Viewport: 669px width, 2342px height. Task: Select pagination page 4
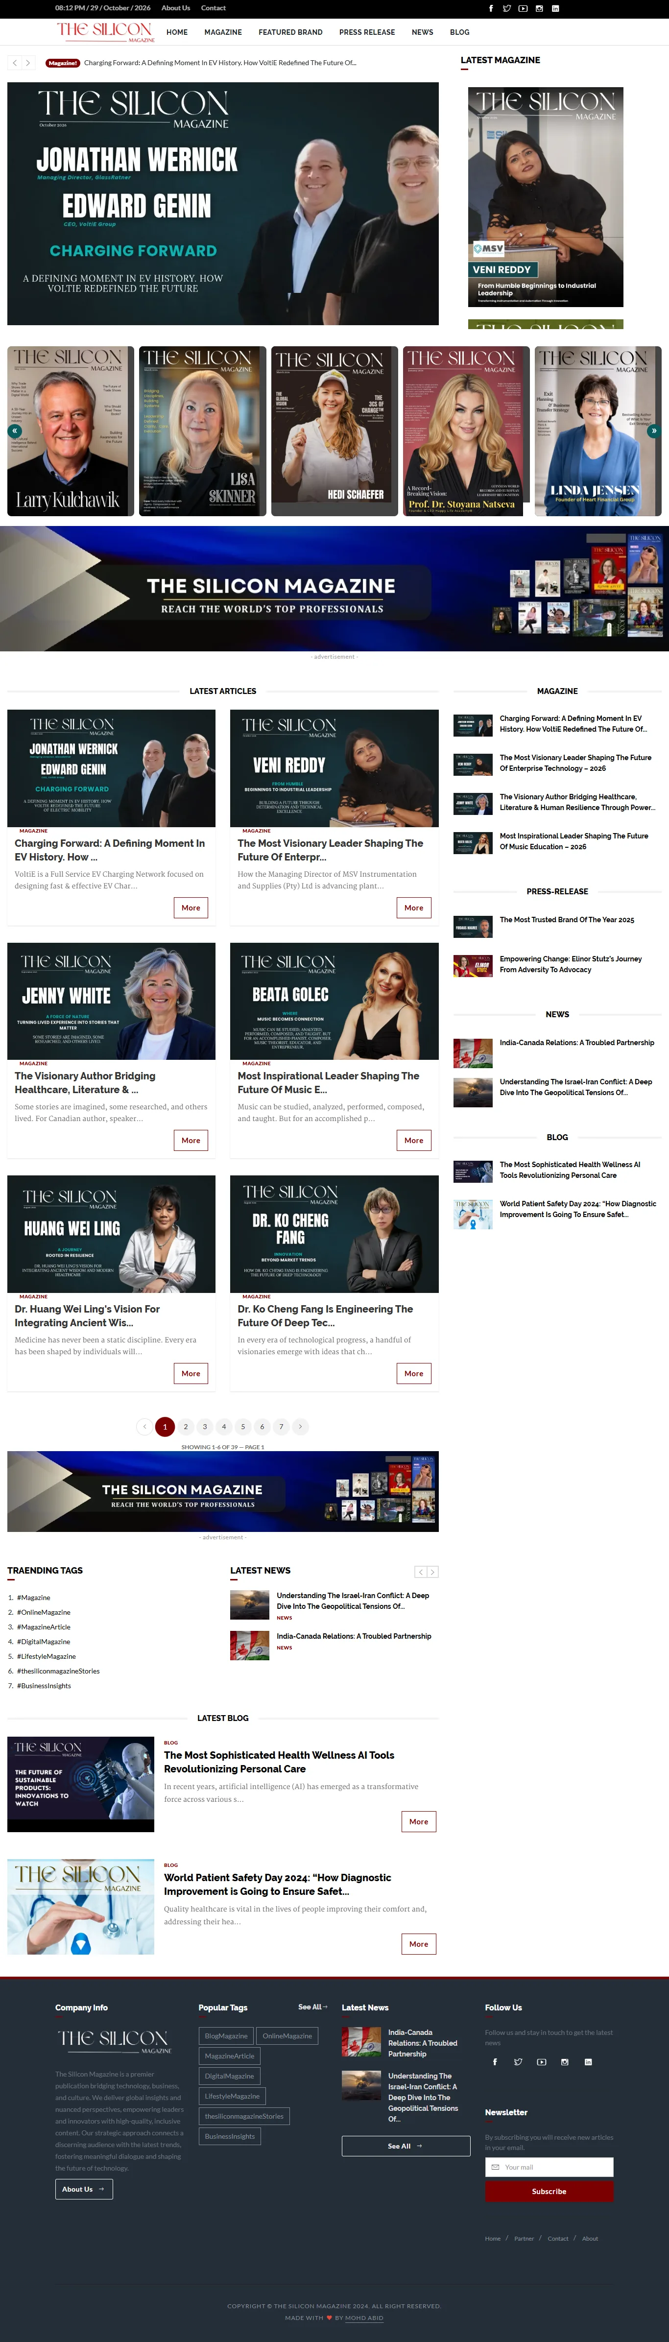(x=224, y=1427)
